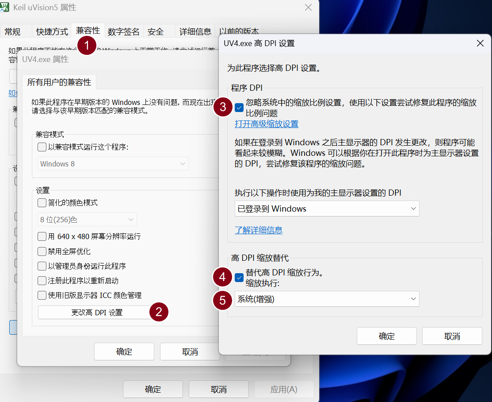Close the UV4.exe 高 DPI 设置 dialog
Viewport: 492px width, 402px height.
[x=480, y=43]
